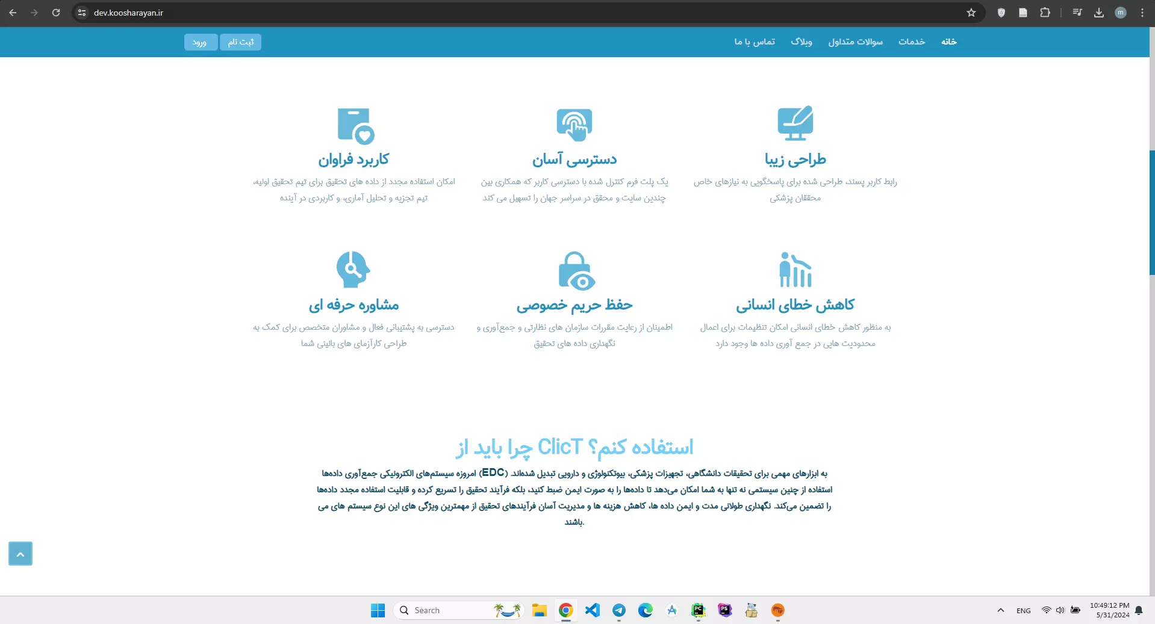The height and width of the screenshot is (624, 1155).
Task: Click the ClicT section heading
Action: click(574, 447)
